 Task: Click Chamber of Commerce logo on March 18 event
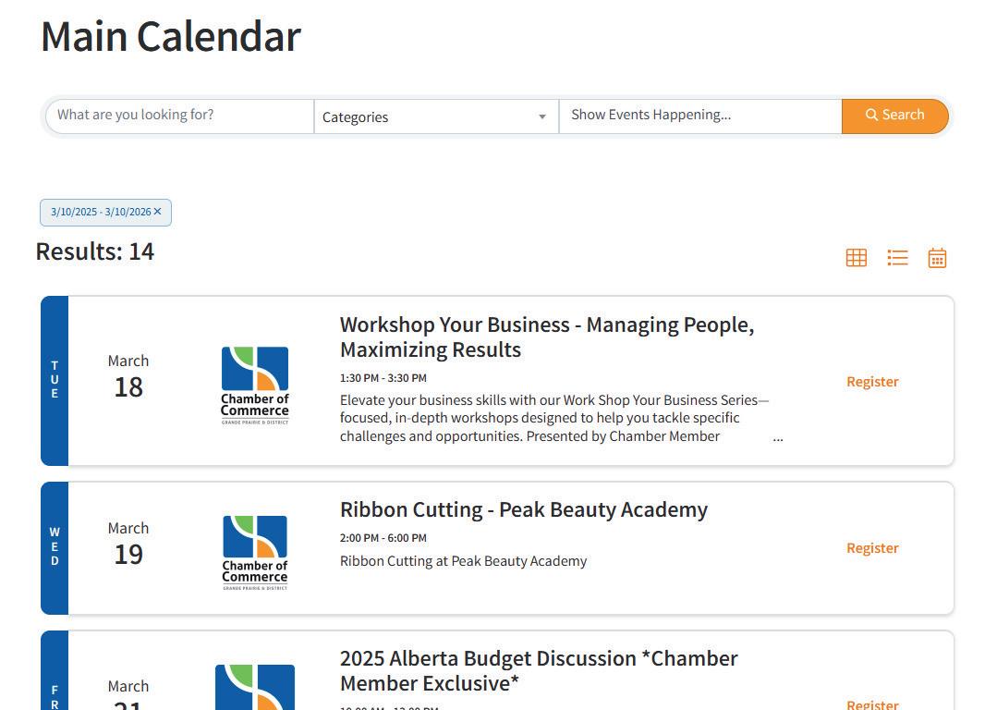(255, 386)
